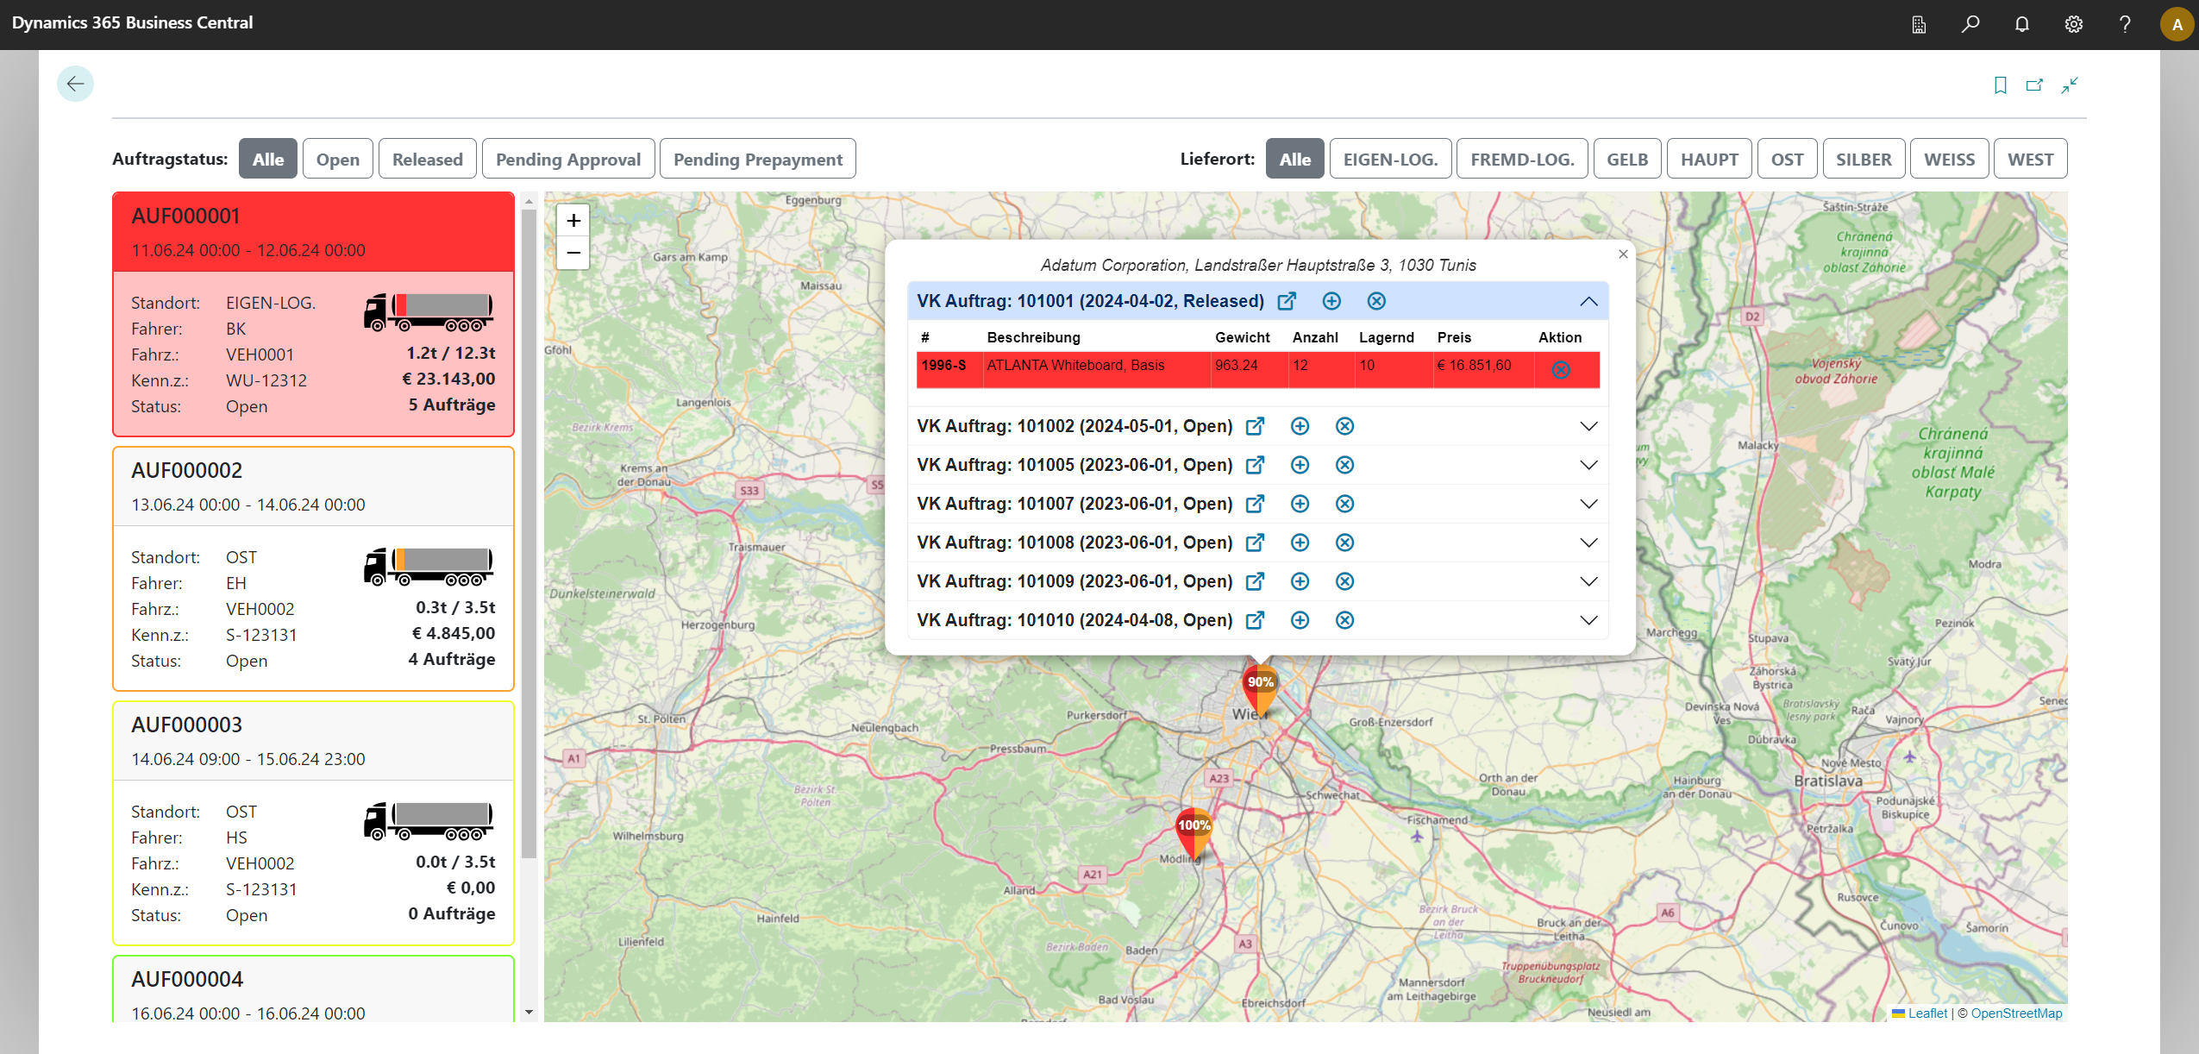This screenshot has height=1054, width=2199.
Task: Toggle the Pending Approval status filter
Action: [x=568, y=159]
